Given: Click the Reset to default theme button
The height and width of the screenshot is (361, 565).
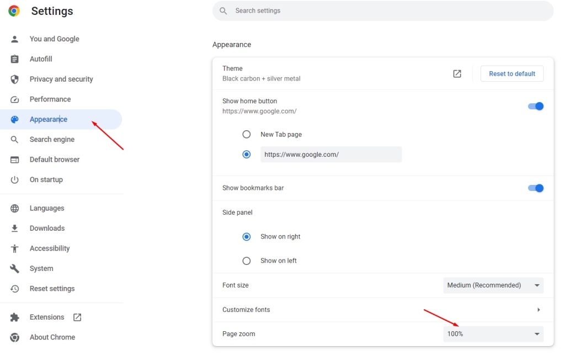Looking at the screenshot, I should [x=512, y=73].
